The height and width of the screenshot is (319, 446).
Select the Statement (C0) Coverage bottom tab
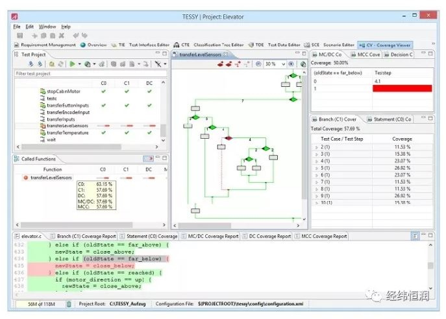149,237
